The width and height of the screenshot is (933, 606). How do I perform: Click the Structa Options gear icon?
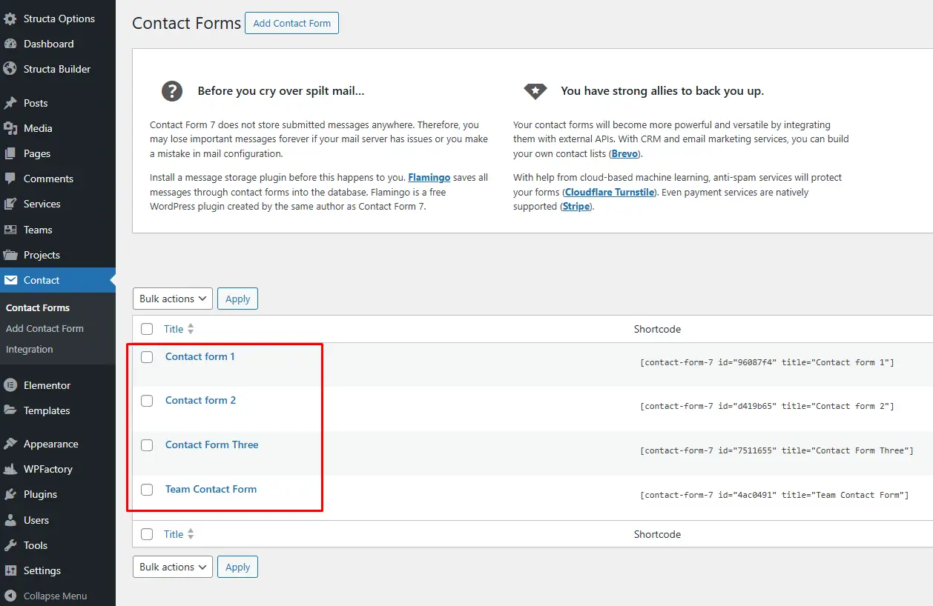coord(10,19)
